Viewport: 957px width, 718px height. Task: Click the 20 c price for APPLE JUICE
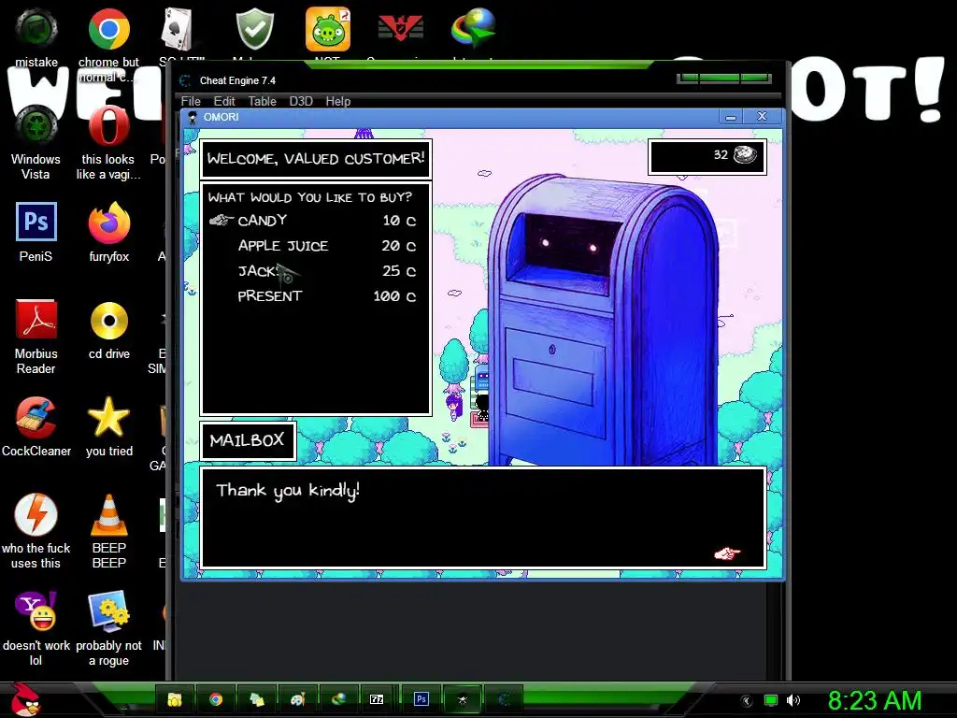pos(398,246)
